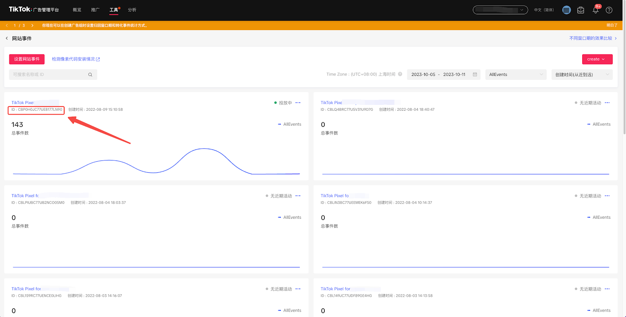Click the 143 总事件数 count

tap(17, 125)
